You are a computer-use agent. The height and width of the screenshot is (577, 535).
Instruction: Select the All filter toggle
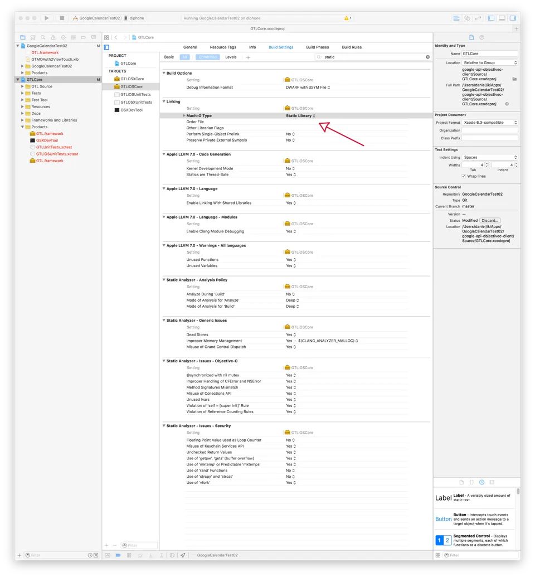click(x=184, y=57)
